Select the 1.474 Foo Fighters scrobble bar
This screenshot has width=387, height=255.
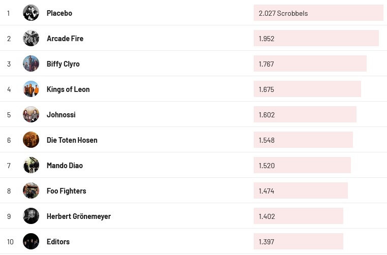coord(301,191)
